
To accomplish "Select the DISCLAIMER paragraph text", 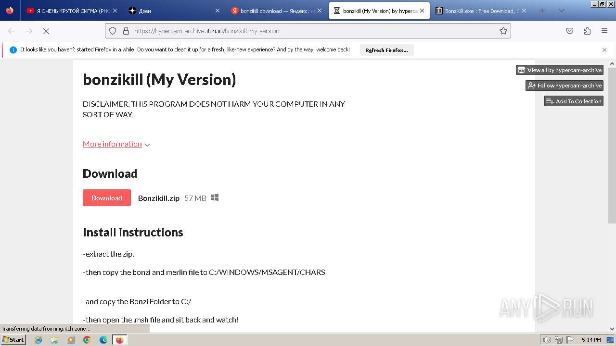I will pyautogui.click(x=214, y=109).
